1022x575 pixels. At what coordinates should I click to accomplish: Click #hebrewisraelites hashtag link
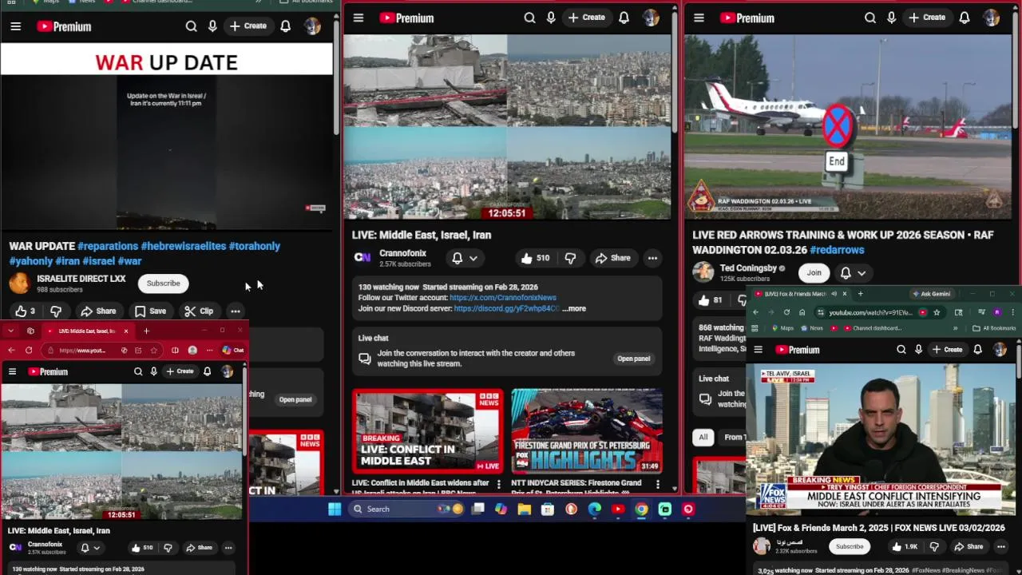[184, 246]
